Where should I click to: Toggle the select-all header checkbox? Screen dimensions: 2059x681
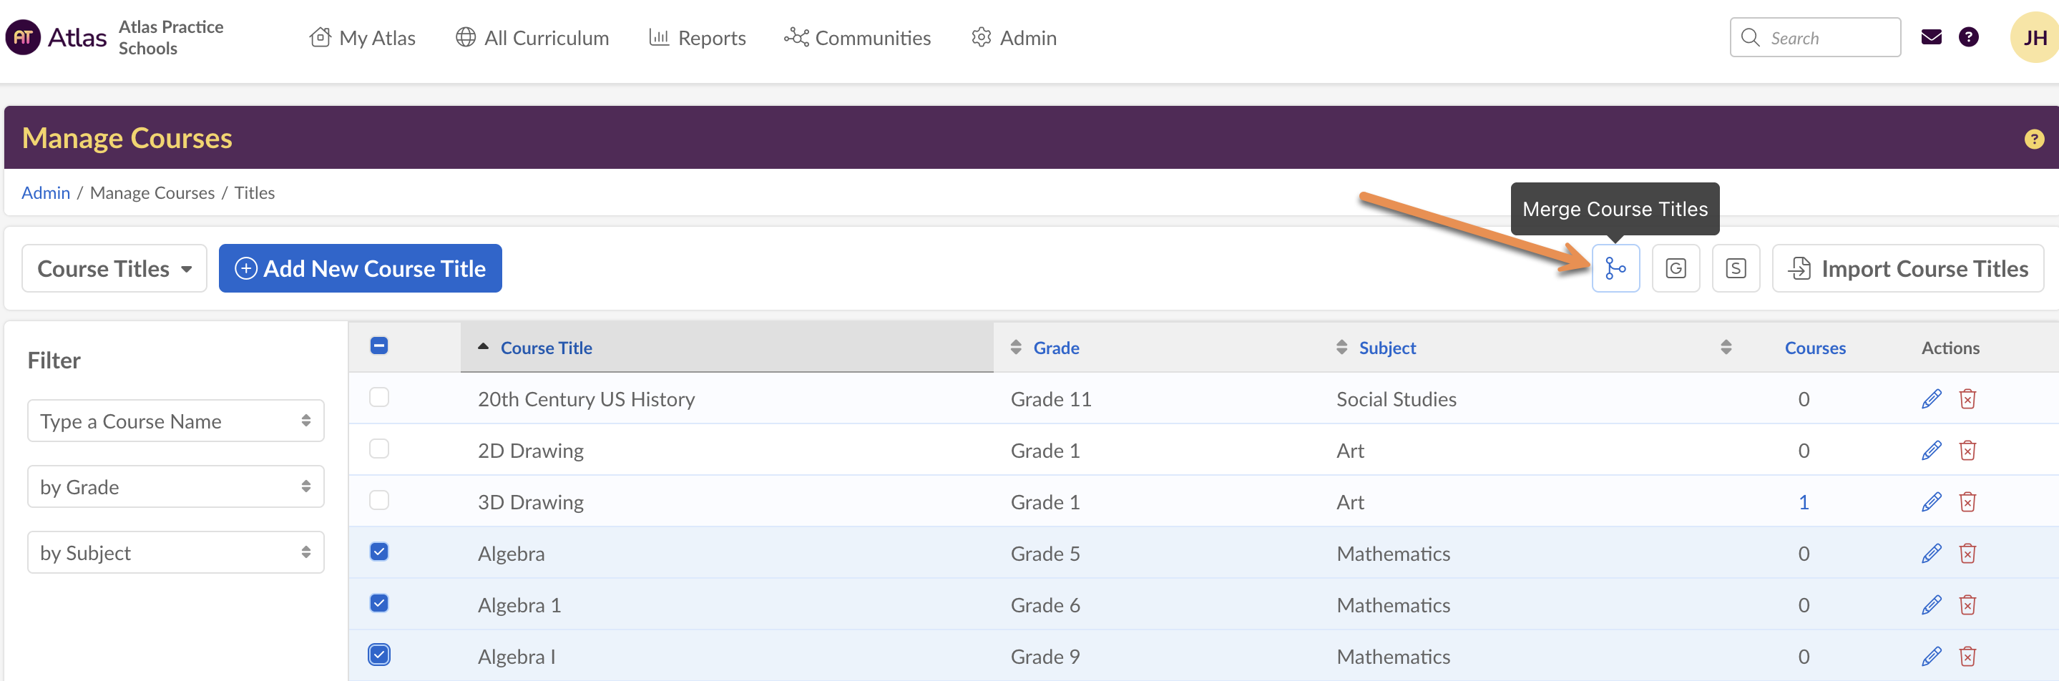point(379,346)
